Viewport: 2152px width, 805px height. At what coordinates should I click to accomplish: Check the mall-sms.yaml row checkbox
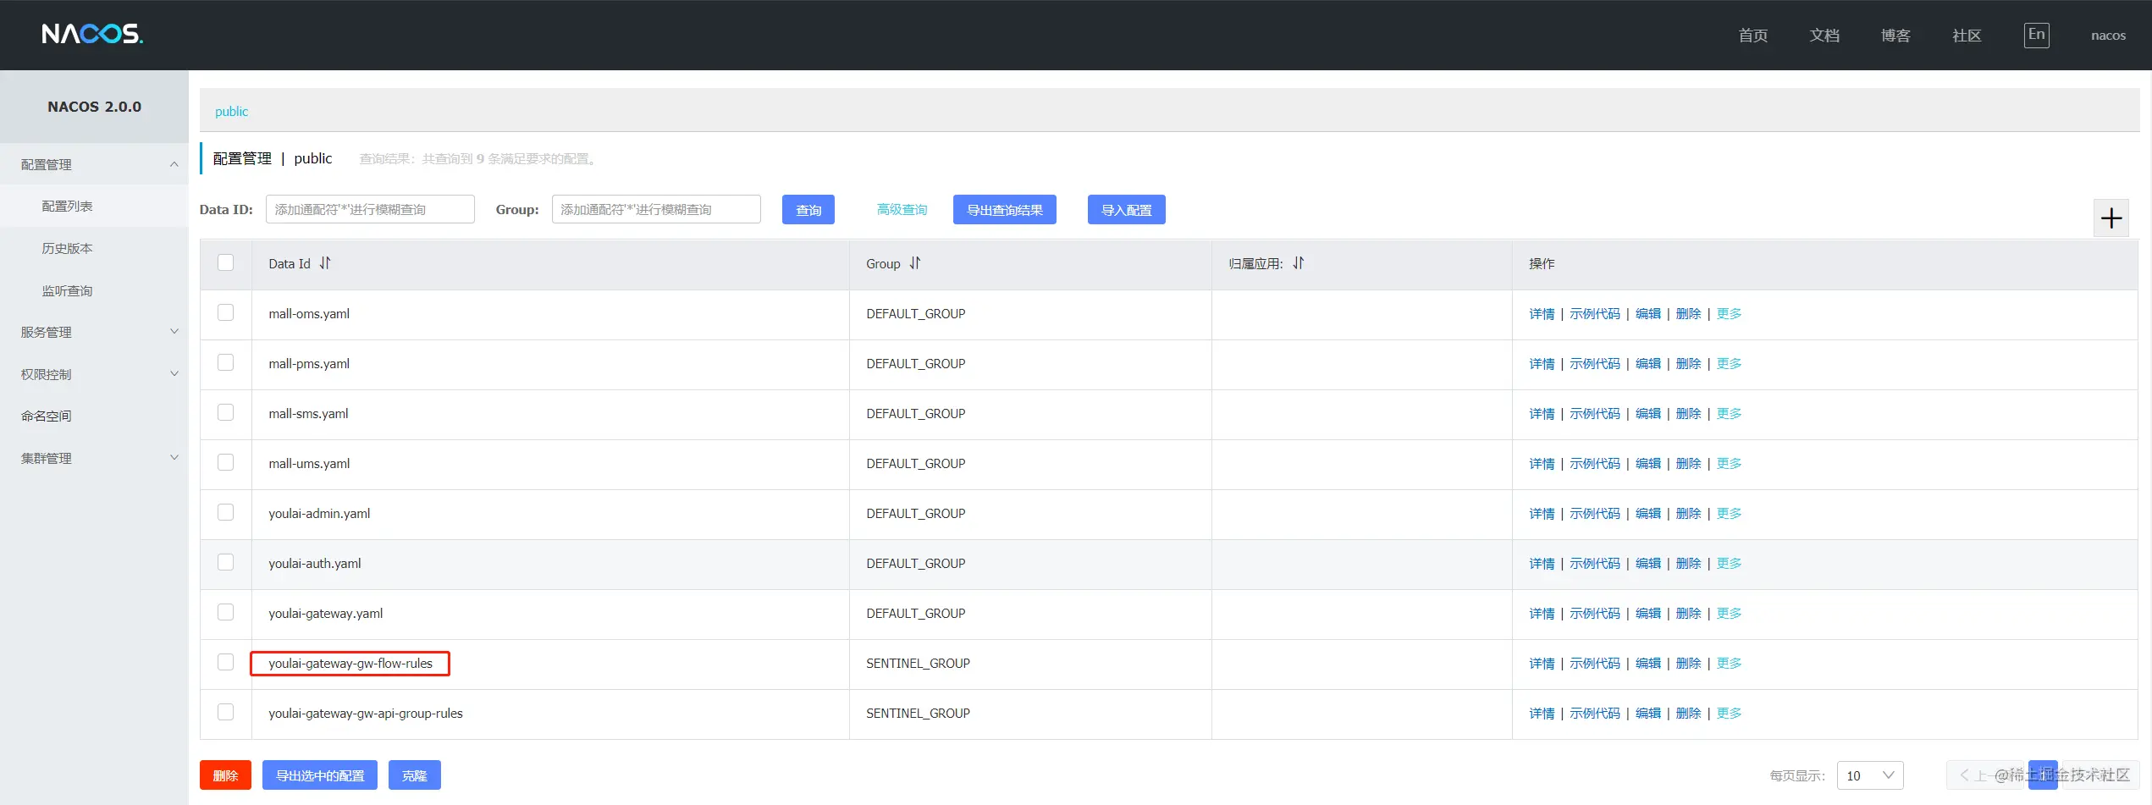pos(225,412)
